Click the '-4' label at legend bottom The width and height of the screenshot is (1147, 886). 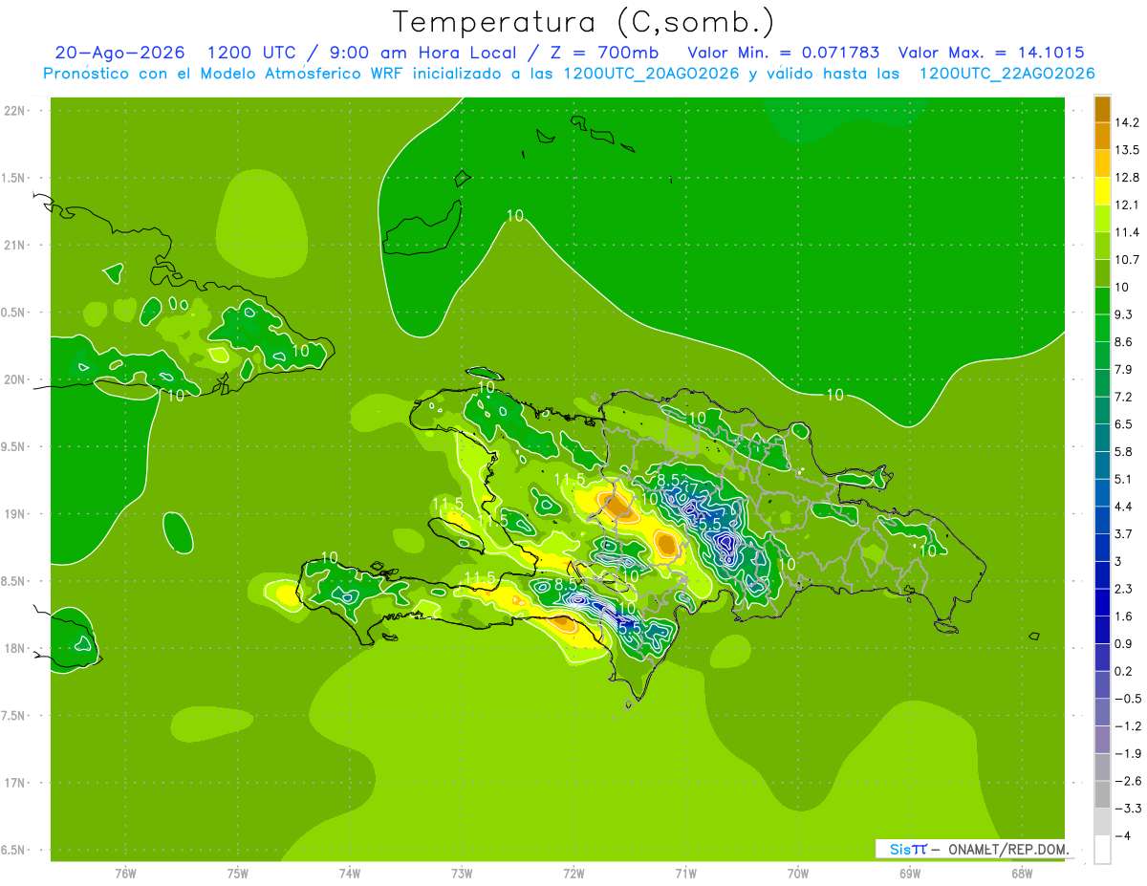point(1124,835)
